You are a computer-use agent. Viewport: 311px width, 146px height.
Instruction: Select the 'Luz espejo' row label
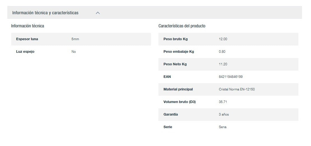25,52
